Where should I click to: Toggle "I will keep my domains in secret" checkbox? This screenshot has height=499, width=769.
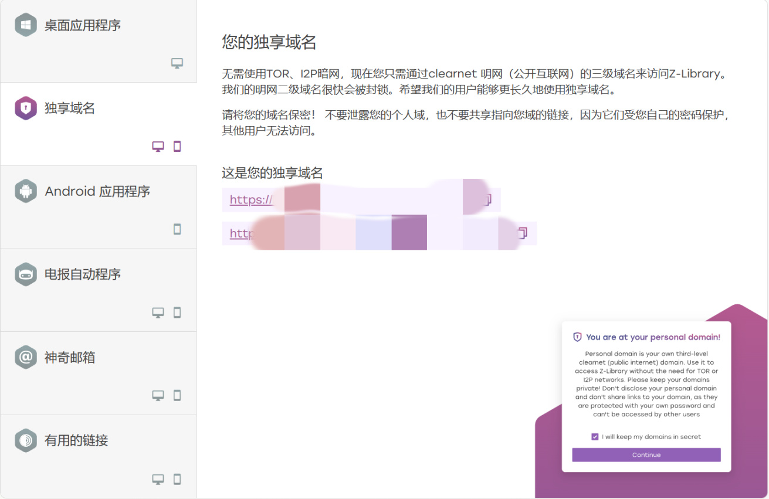coord(595,437)
